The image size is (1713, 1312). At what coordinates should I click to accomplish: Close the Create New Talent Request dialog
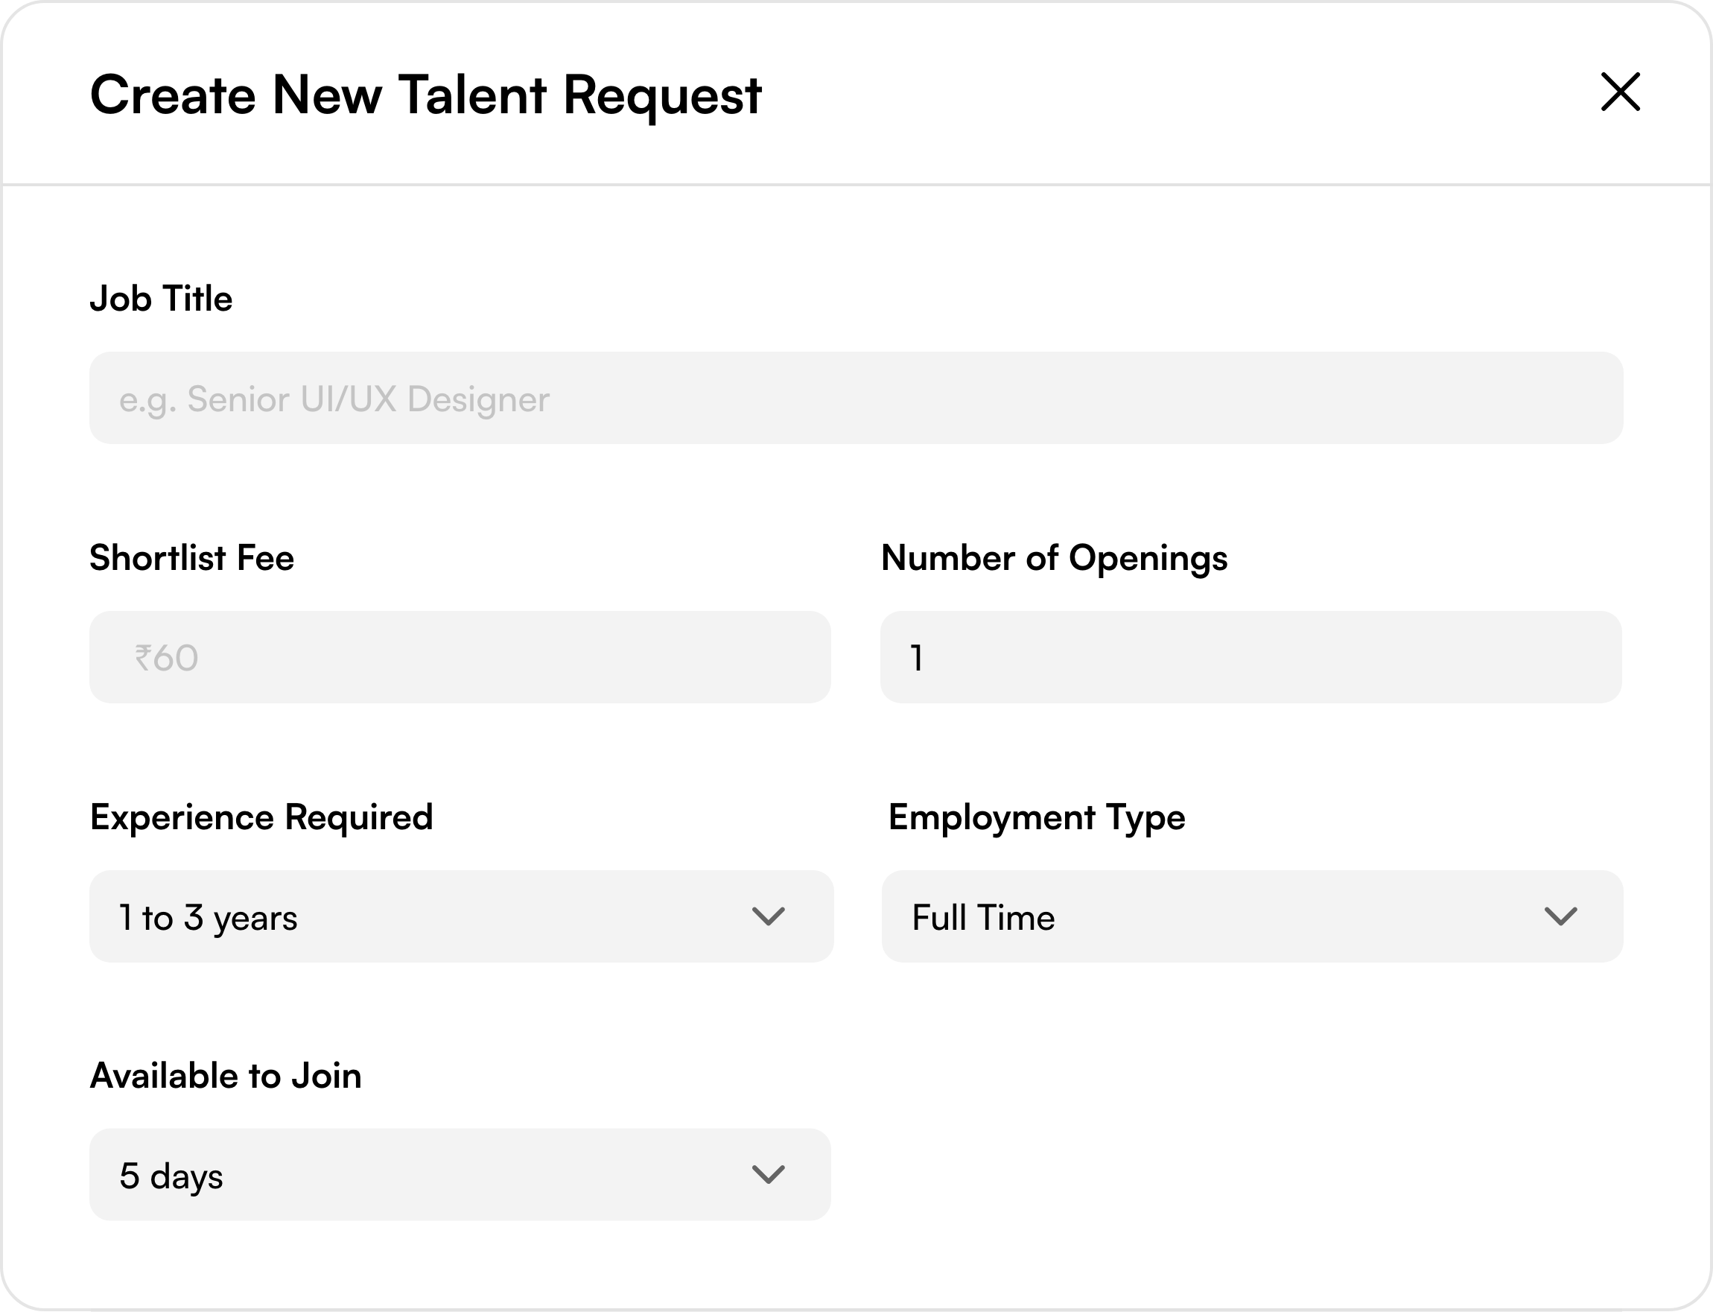1620,92
